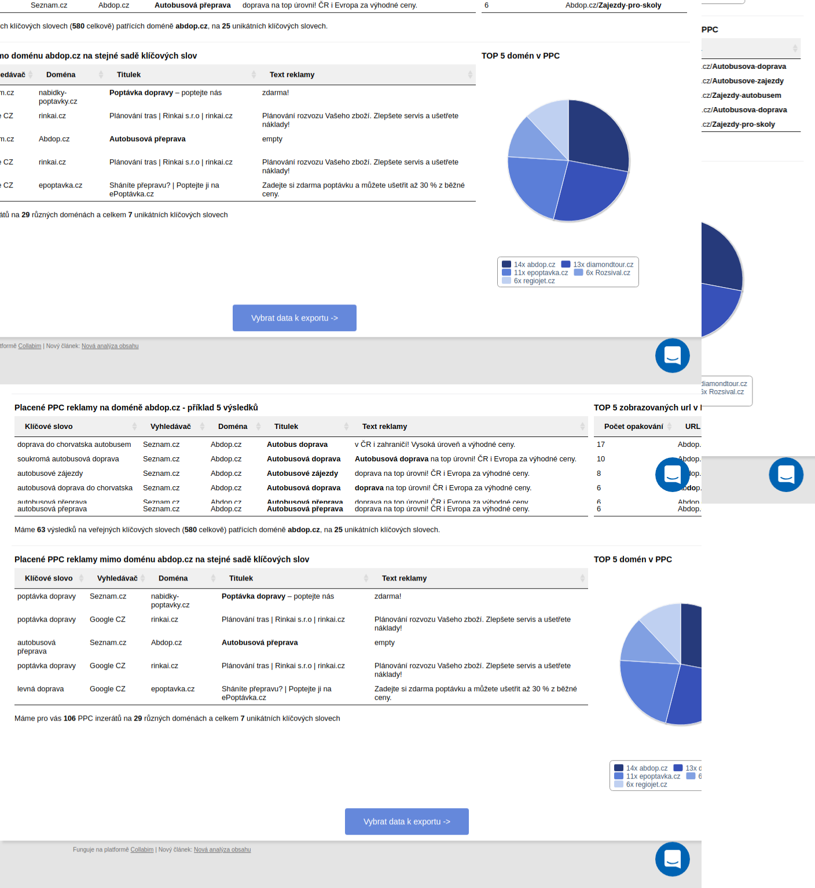Select 'autobusová doprava do chorvatska' keyword cell
Image resolution: width=815 pixels, height=888 pixels.
(75, 488)
